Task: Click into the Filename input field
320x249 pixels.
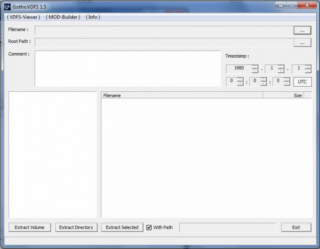Action: [x=164, y=30]
